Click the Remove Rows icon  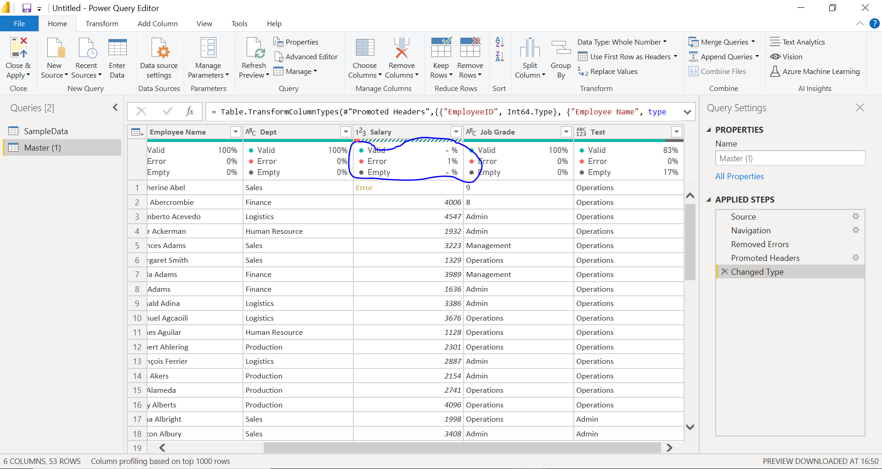[470, 48]
